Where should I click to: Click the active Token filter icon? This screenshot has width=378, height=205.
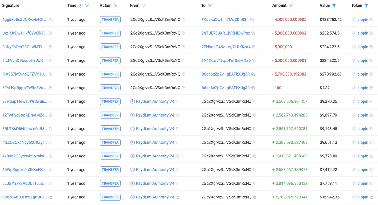pyautogui.click(x=366, y=6)
